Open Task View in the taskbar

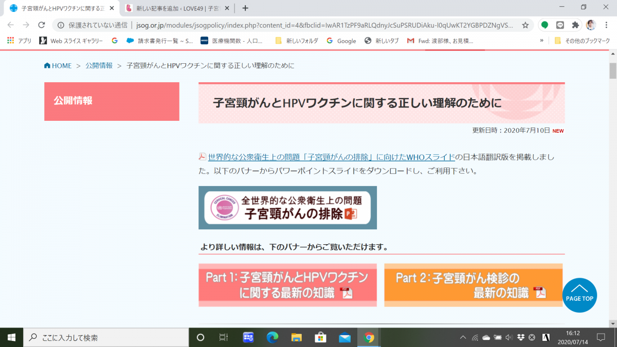point(224,337)
